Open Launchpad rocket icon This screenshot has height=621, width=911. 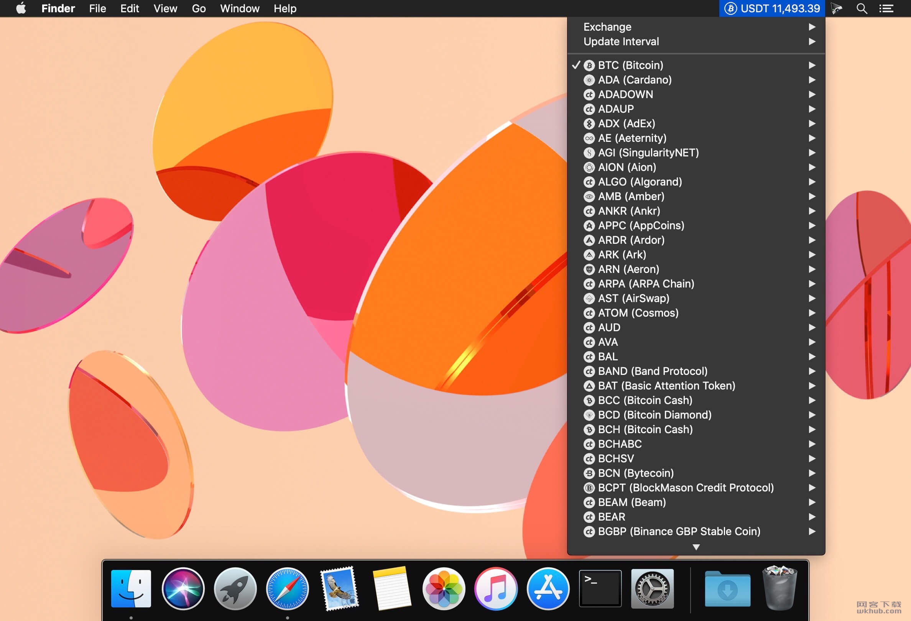(x=235, y=588)
